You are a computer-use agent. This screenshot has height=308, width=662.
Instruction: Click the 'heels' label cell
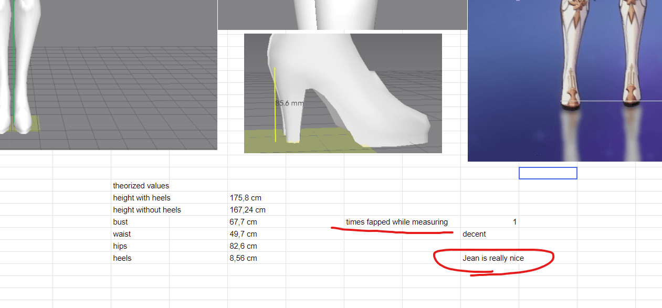pyautogui.click(x=122, y=258)
